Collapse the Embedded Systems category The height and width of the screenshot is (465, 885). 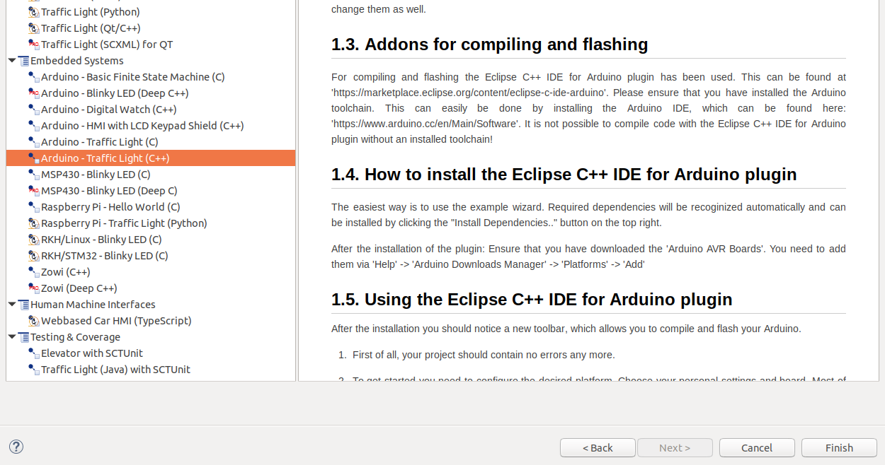click(11, 60)
